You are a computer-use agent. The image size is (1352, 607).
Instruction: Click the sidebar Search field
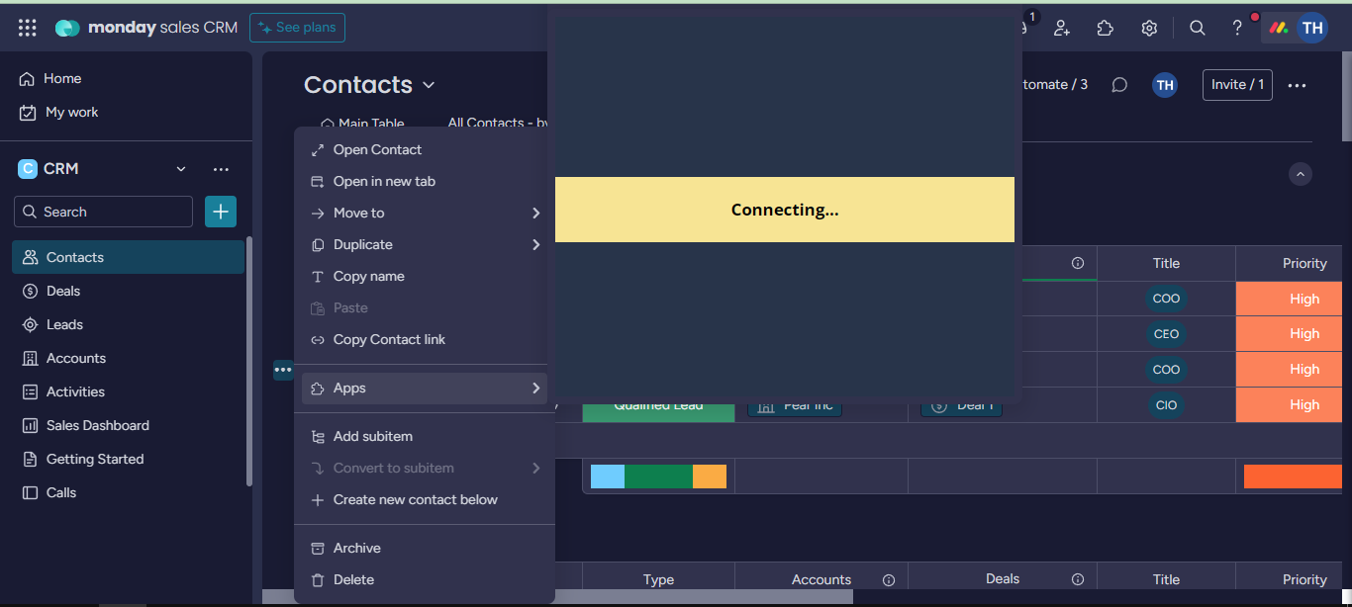(104, 212)
